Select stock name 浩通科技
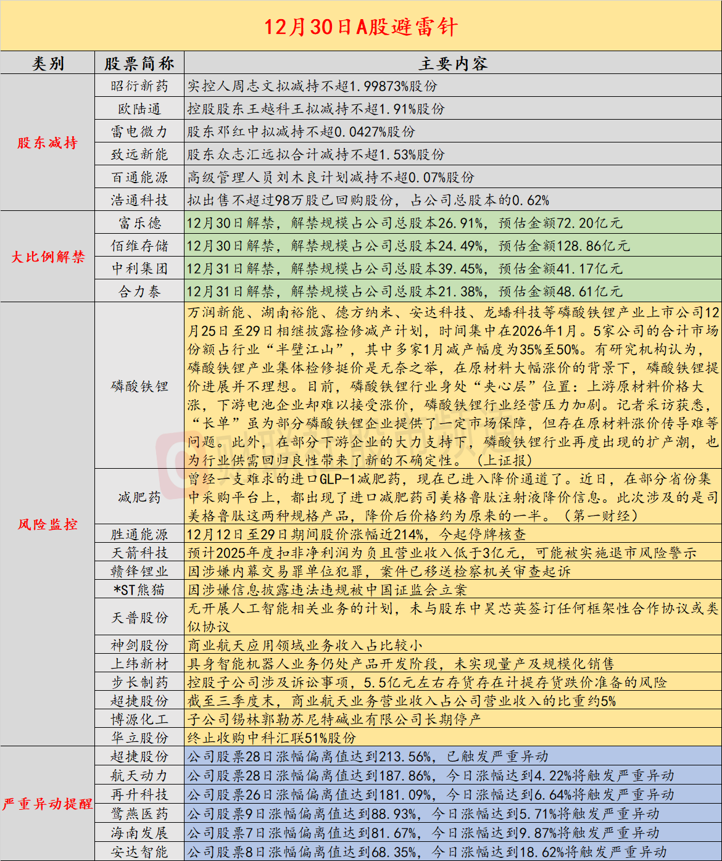722x861 pixels. coord(139,200)
